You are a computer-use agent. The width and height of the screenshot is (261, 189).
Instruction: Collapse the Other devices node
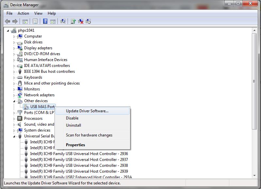[14, 101]
